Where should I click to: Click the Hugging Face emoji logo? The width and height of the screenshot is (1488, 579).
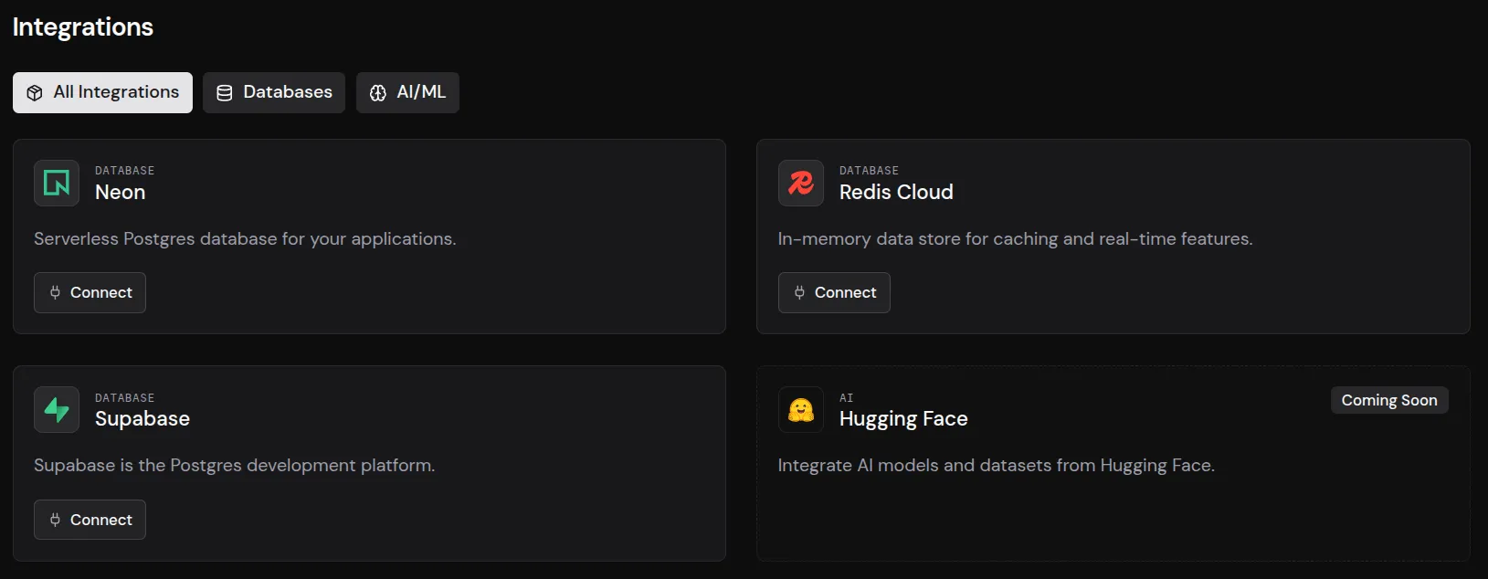(x=801, y=409)
